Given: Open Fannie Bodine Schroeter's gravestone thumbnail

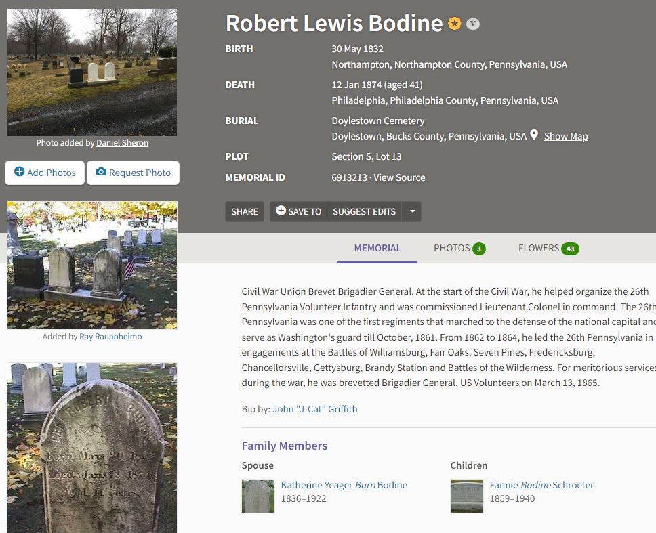Looking at the screenshot, I should [466, 496].
